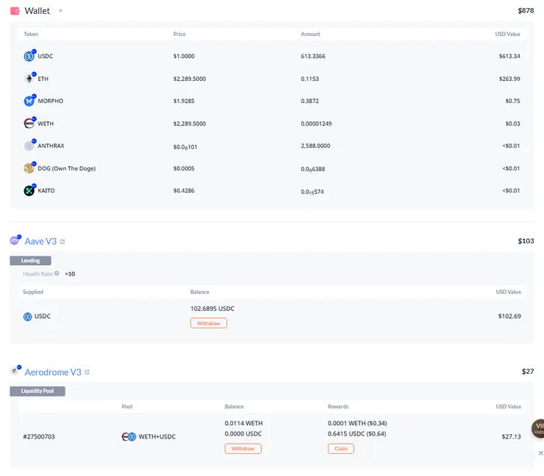Screen dimensions: 544x476
Task: Click the 102.6895 USDC balance
Action: click(212, 309)
